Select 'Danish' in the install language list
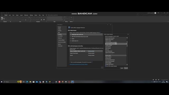 (116, 48)
